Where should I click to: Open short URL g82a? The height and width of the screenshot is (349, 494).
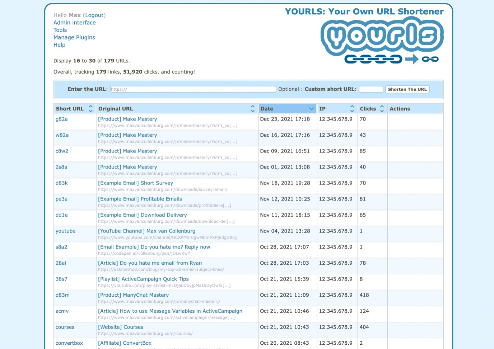click(x=61, y=119)
